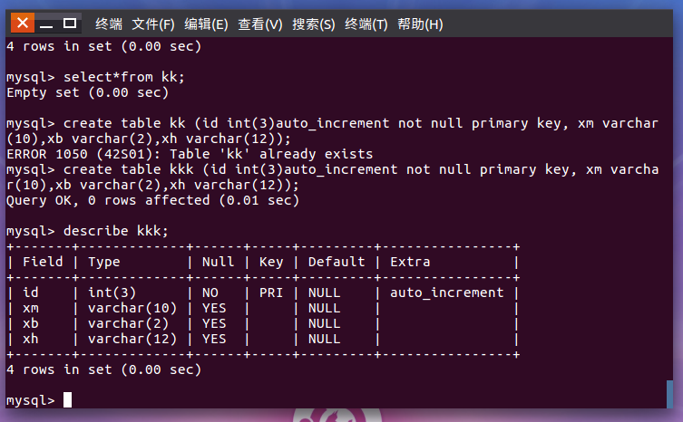Open the 编辑(E) menu
This screenshot has height=422, width=683.
206,24
